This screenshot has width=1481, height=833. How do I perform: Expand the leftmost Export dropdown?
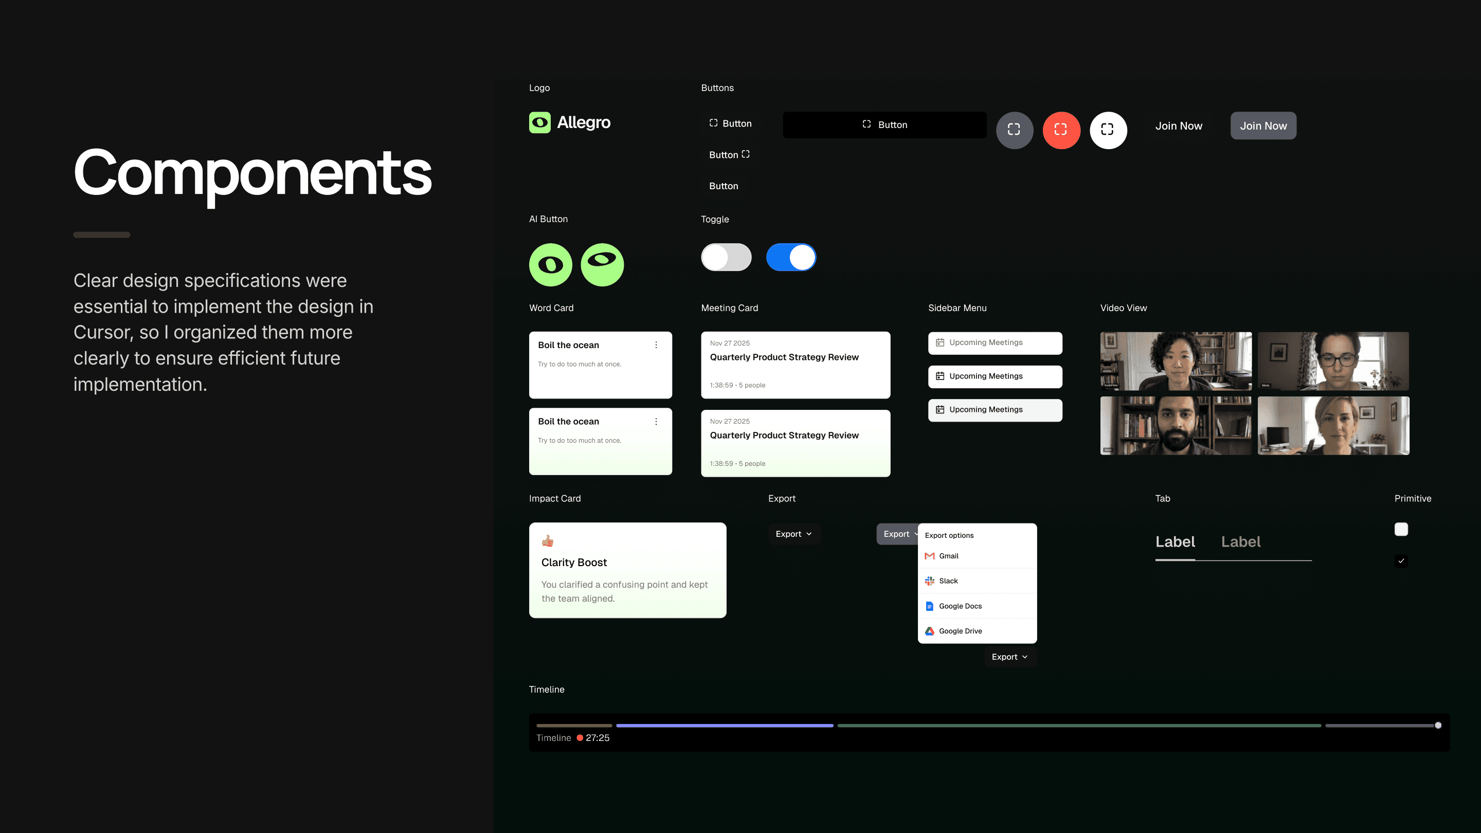[x=794, y=534]
